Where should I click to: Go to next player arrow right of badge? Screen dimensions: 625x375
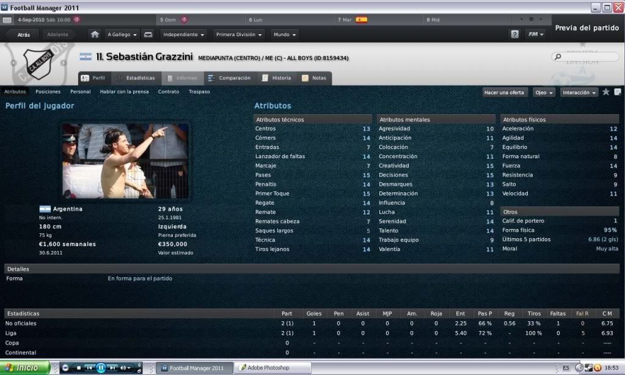click(64, 63)
